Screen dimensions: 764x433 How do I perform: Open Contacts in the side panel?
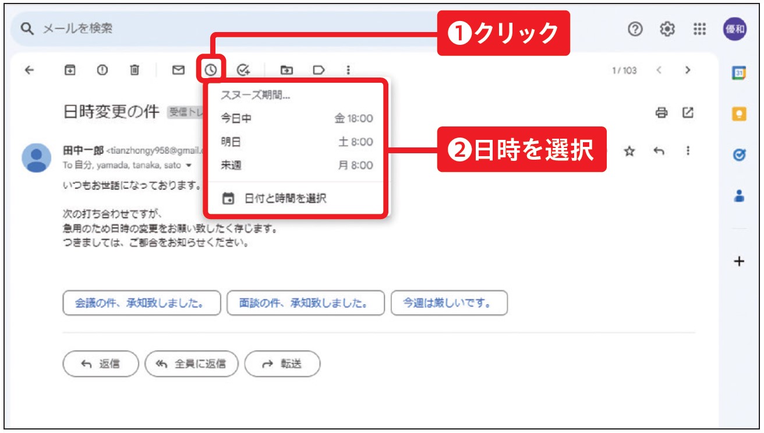(x=738, y=197)
